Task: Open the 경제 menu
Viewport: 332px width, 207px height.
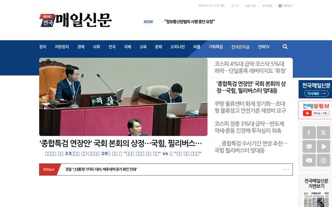Action: [x=81, y=46]
